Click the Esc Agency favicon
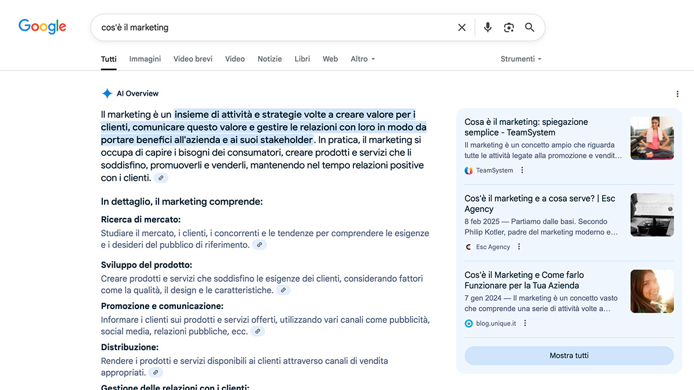Screen dimensions: 694x390 pos(468,247)
